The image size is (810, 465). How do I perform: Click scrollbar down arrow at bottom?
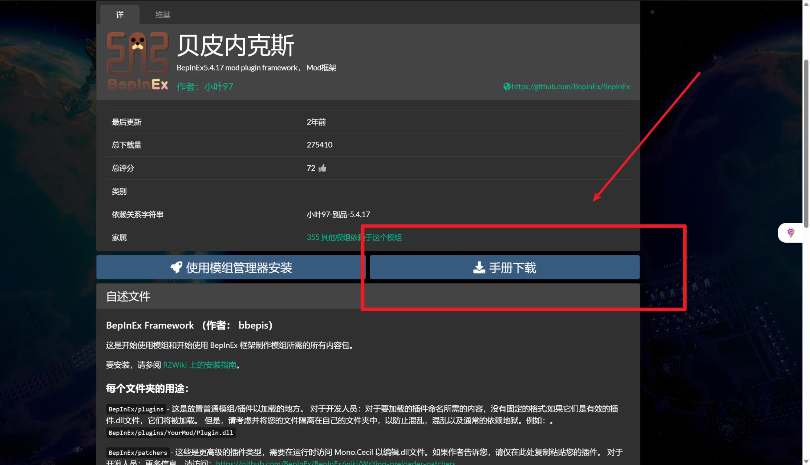(806, 462)
